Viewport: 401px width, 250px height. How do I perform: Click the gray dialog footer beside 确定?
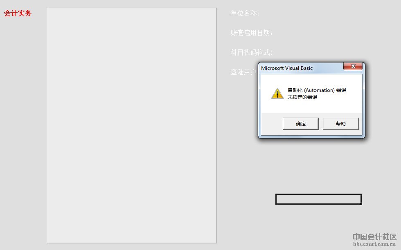pos(271,124)
